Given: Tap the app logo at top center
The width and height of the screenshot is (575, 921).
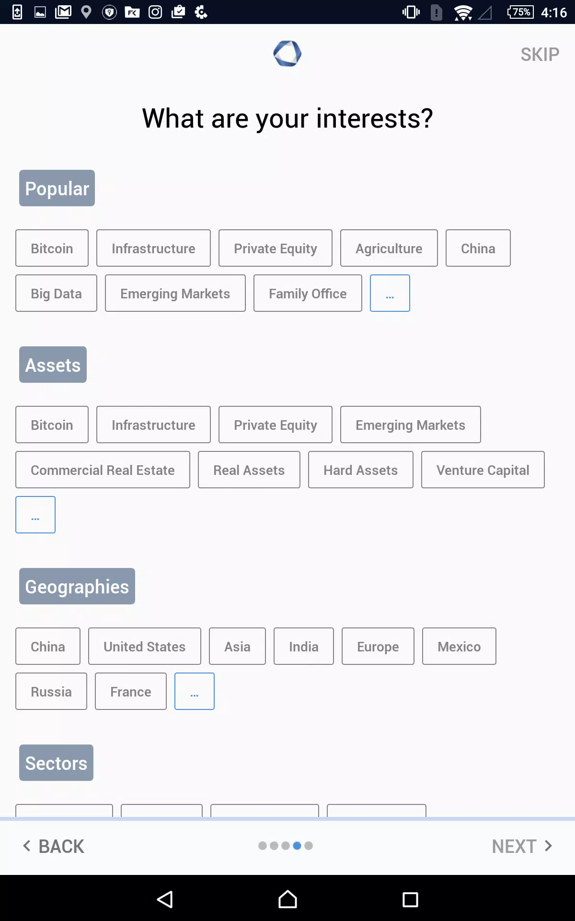Looking at the screenshot, I should point(287,53).
